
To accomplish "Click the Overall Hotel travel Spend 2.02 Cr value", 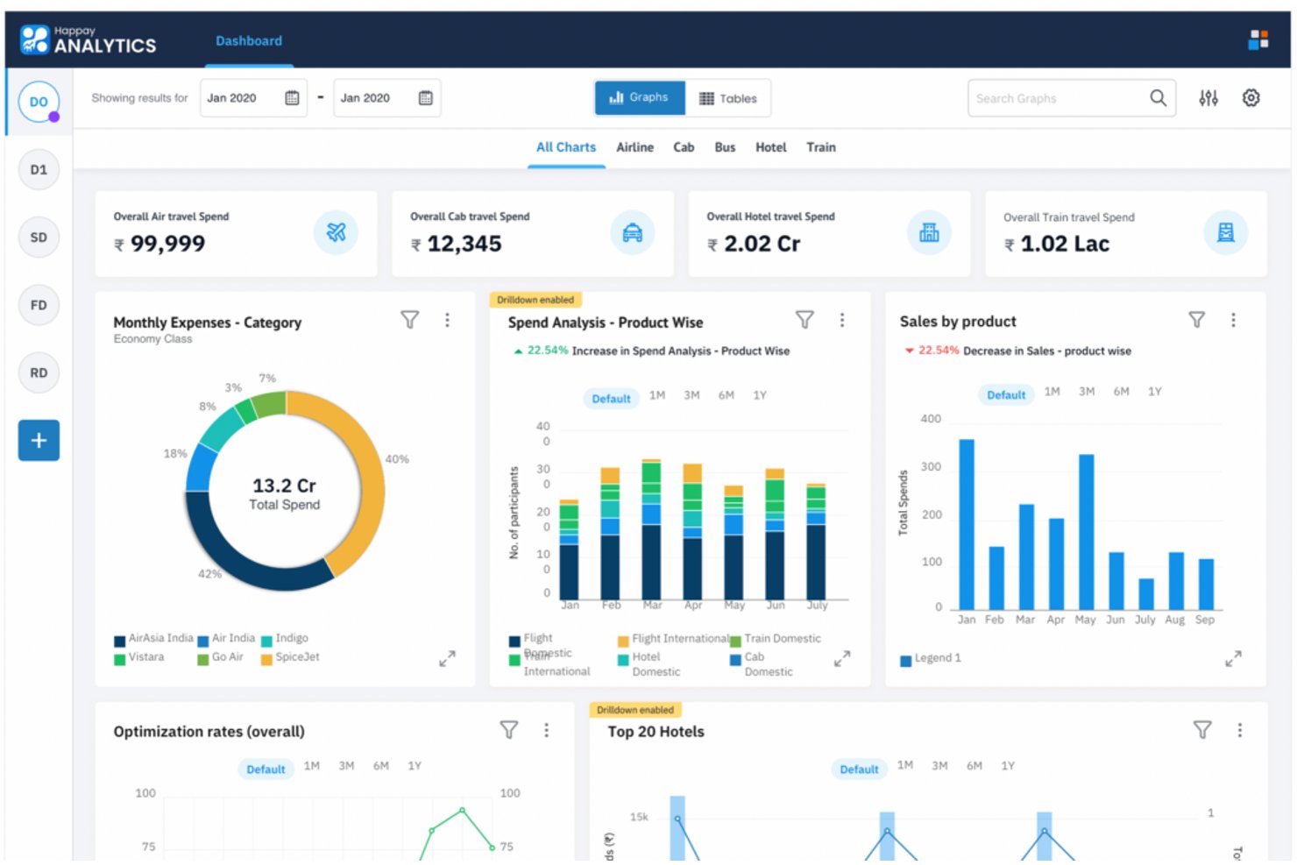I will (x=754, y=244).
